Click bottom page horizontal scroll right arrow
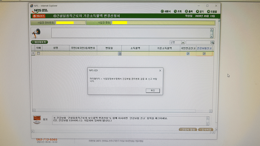This screenshot has width=260, height=146. pyautogui.click(x=214, y=132)
